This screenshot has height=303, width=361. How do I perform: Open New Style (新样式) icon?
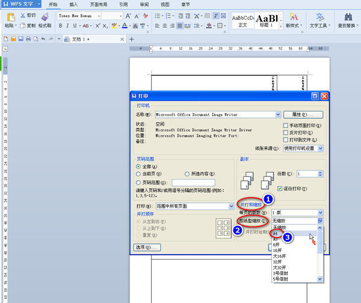[294, 17]
